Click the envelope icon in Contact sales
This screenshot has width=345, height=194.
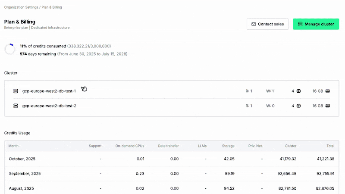tap(254, 24)
